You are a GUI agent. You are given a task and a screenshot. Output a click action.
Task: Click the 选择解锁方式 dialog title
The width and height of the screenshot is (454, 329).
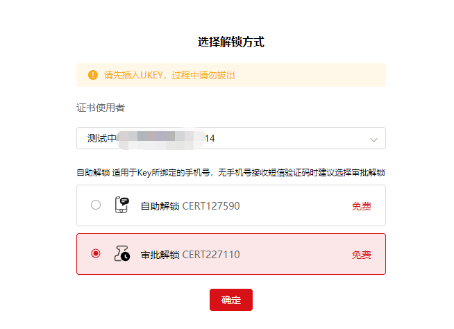[x=230, y=42]
